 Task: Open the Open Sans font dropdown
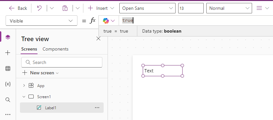coord(147,8)
